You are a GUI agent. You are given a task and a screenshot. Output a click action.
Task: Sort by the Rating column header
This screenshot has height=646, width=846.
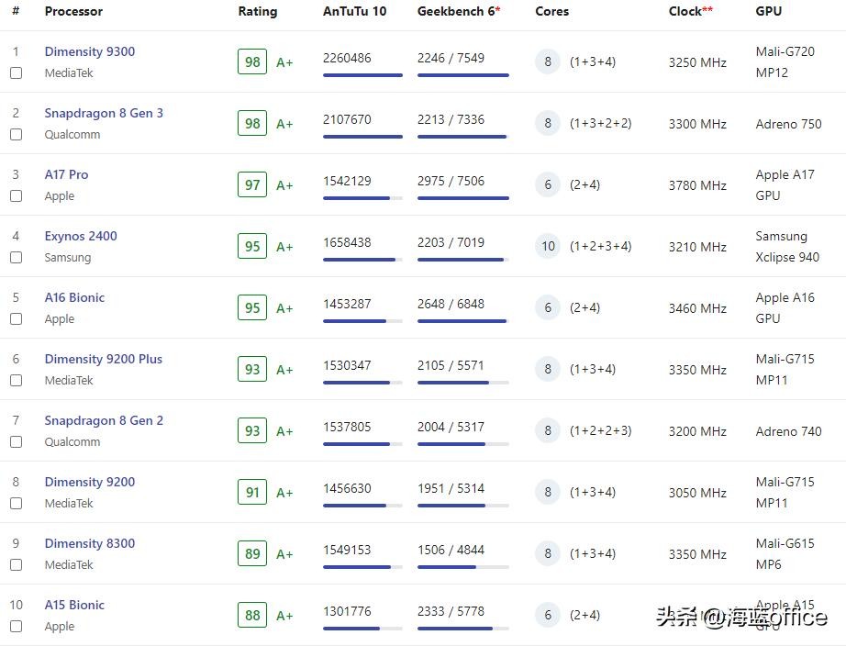[x=257, y=12]
